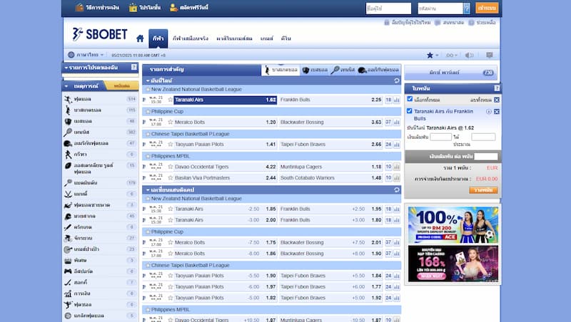Open stats chart for Meralco Bolts moneyline row
571x322 pixels.
(x=397, y=122)
